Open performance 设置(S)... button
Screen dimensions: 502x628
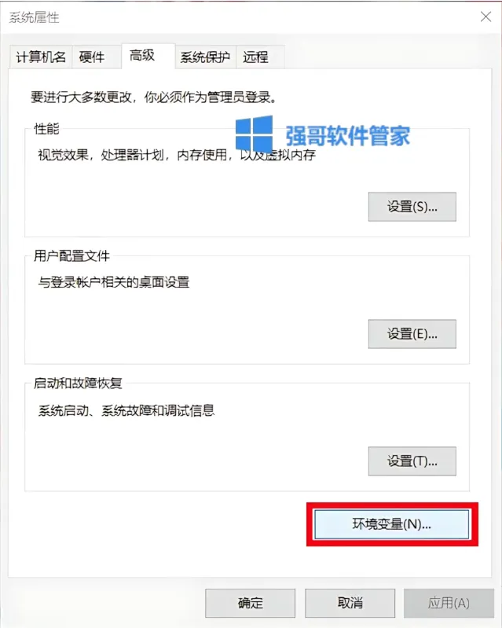412,207
